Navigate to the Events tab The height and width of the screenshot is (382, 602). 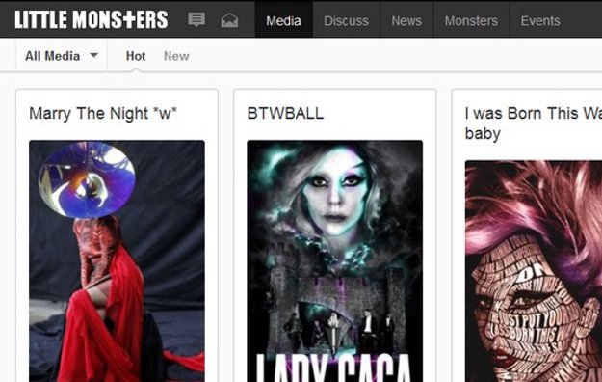(540, 20)
